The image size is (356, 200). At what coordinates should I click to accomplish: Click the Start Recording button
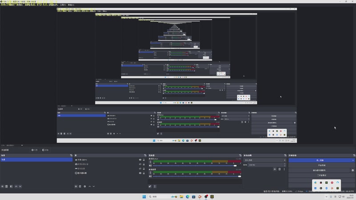[321, 165]
